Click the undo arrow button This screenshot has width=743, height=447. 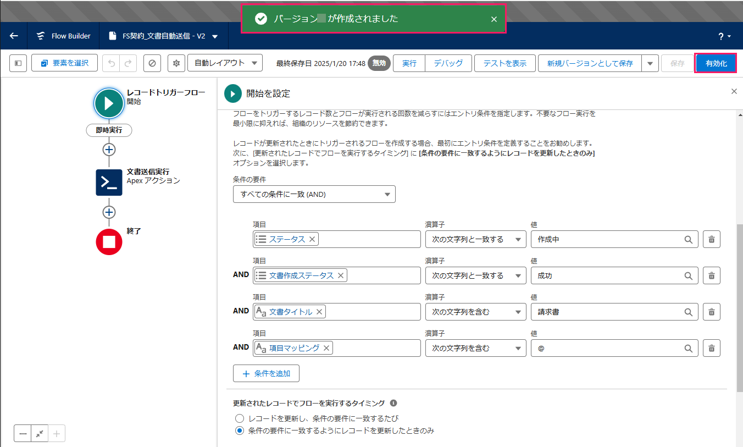tap(112, 63)
